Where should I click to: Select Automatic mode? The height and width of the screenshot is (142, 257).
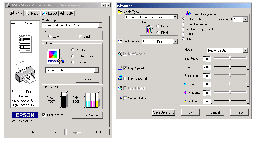tap(73, 49)
